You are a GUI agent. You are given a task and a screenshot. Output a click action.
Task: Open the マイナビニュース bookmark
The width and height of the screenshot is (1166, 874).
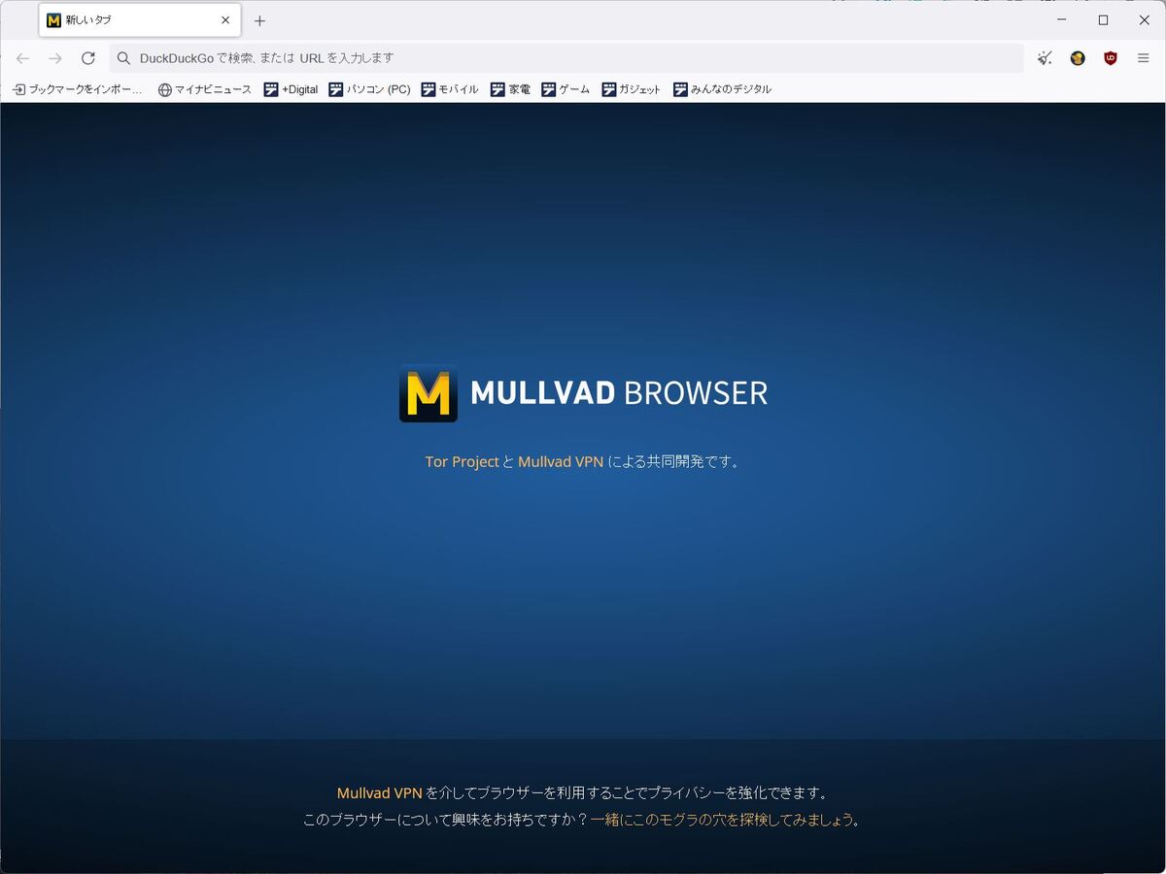coord(205,89)
